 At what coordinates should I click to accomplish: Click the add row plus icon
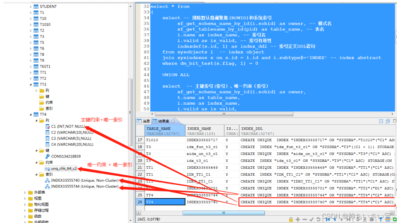(x=298, y=219)
